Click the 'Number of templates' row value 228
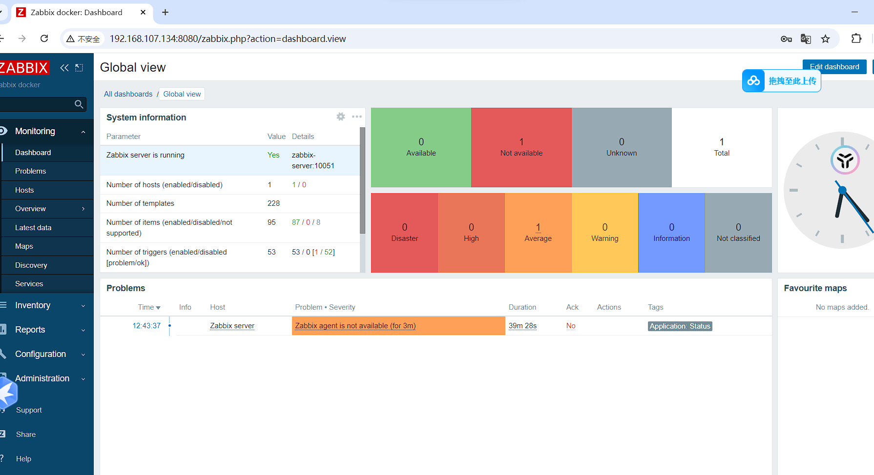Screen dimensions: 874x475 273,203
